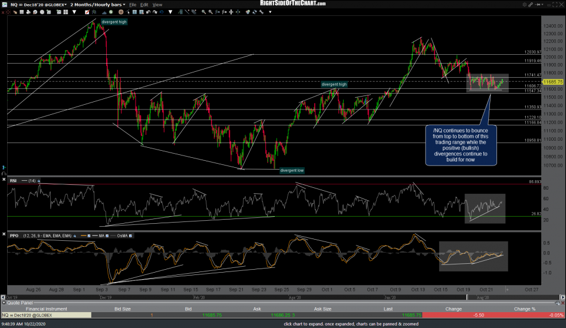
Task: Click the Change % column header
Action: click(525, 309)
